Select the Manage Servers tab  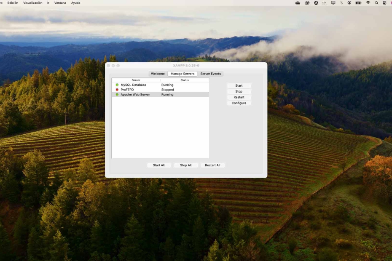pyautogui.click(x=182, y=74)
